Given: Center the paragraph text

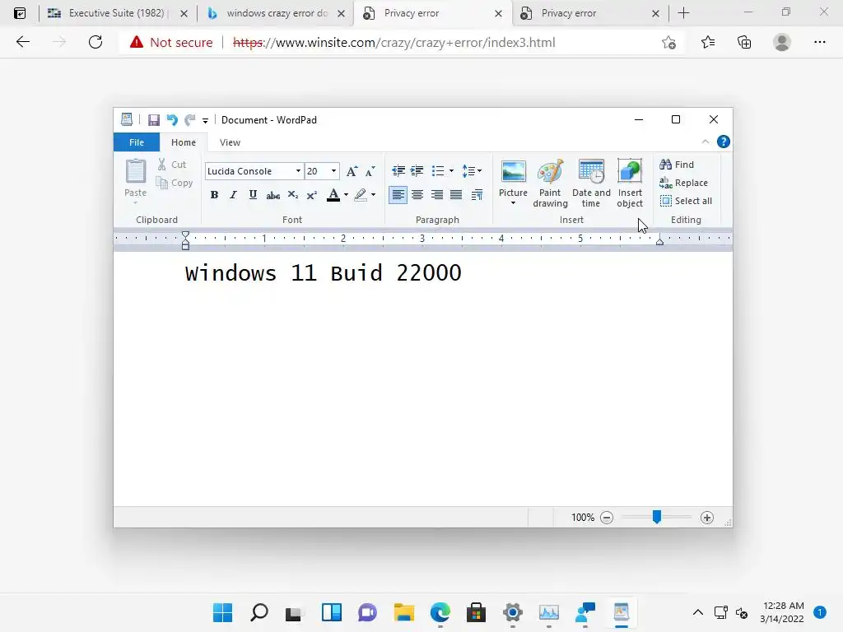Looking at the screenshot, I should point(417,194).
